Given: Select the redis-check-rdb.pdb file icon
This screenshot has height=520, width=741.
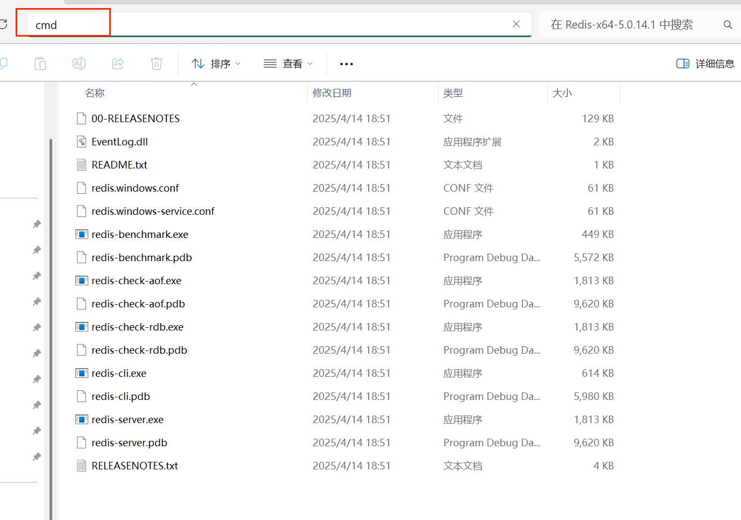Looking at the screenshot, I should [x=81, y=350].
